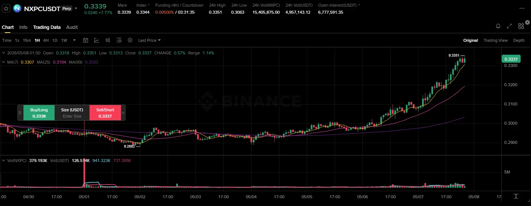
Task: Click the 0.3351 high price marker
Action: (x=454, y=55)
